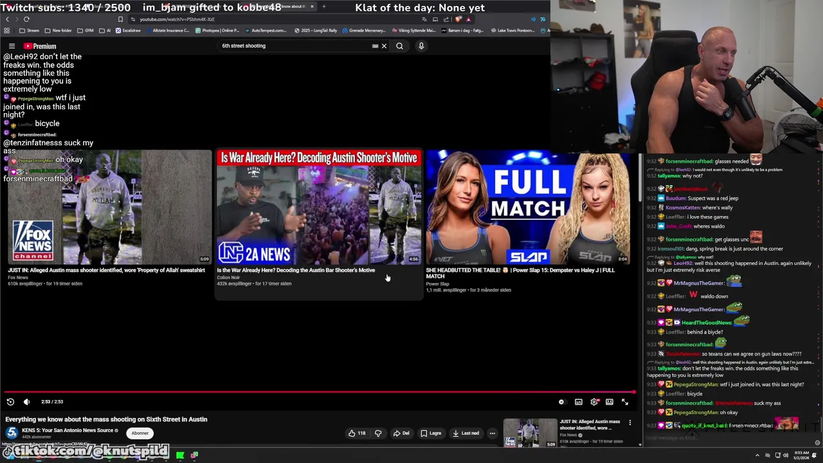The image size is (823, 463).
Task: Replay the video from the player controls
Action: pos(10,402)
